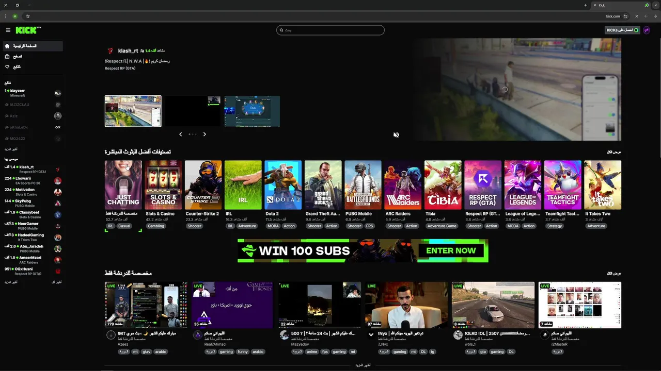Image resolution: width=661 pixels, height=371 pixels.
Task: Click the funny tag under Real7Ahmad's stream
Action: tap(242, 352)
